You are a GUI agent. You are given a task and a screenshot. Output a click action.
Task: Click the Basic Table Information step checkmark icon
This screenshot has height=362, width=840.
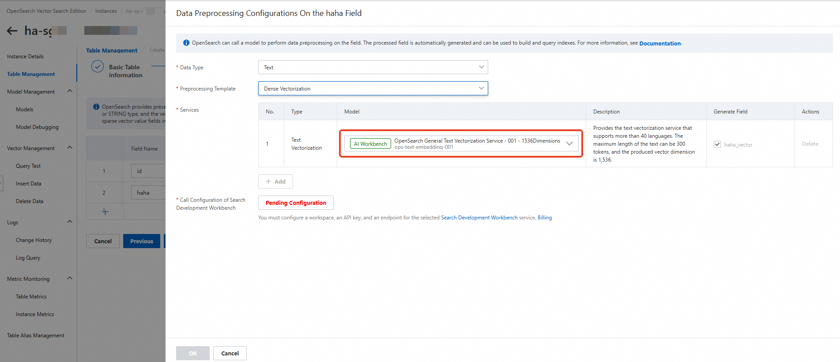pos(97,67)
